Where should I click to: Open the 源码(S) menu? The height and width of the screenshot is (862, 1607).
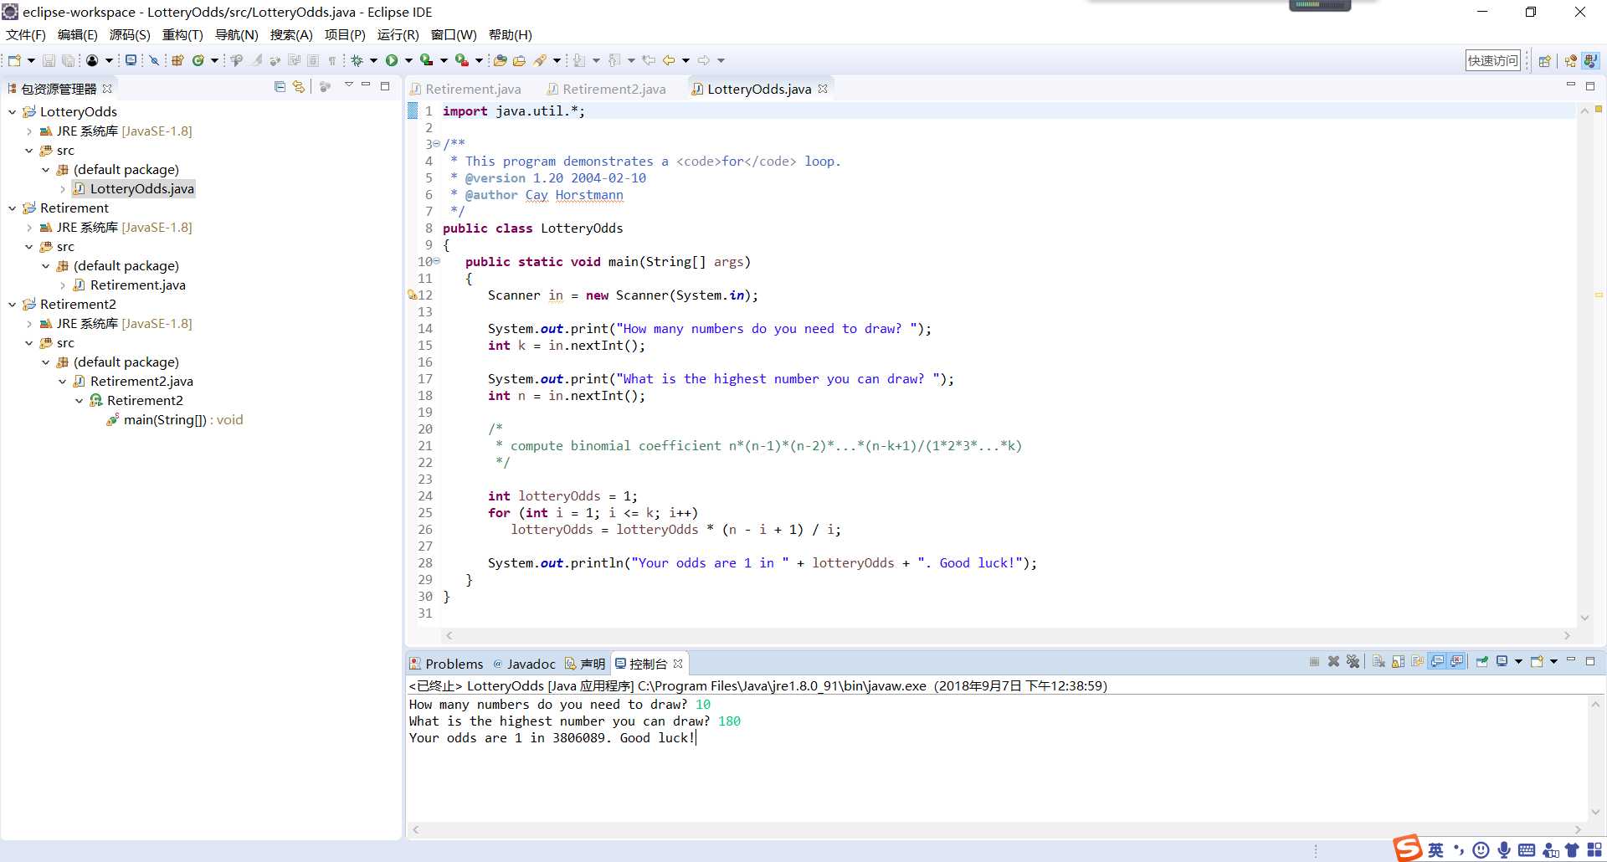coord(130,34)
